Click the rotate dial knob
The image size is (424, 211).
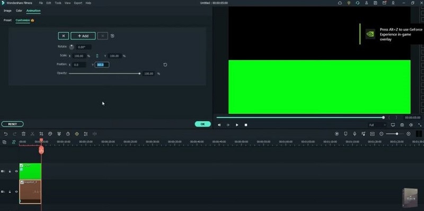coord(72,47)
